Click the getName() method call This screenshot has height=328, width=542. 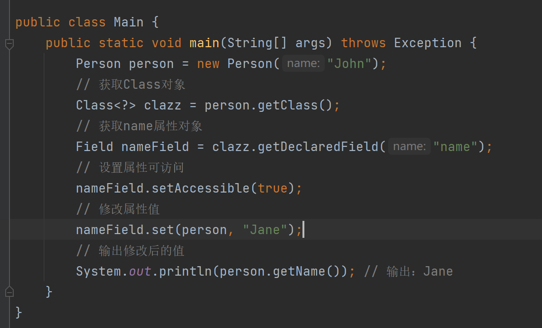(x=299, y=271)
